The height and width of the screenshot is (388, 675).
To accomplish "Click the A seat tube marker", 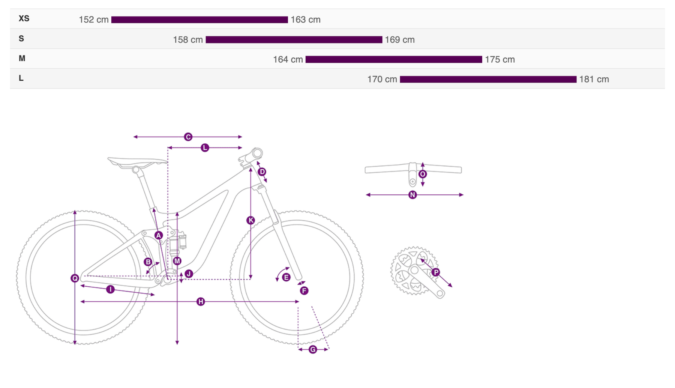I will (x=159, y=235).
